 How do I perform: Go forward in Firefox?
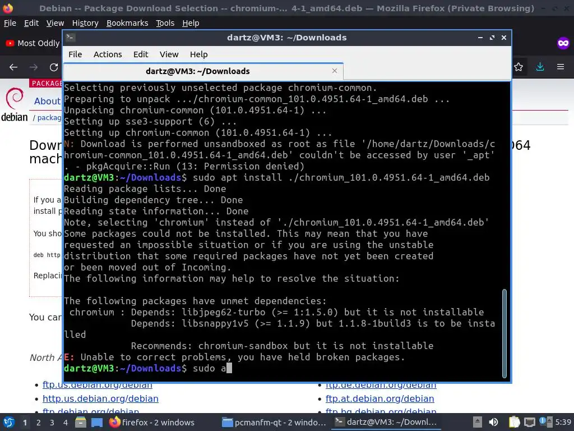pyautogui.click(x=34, y=67)
